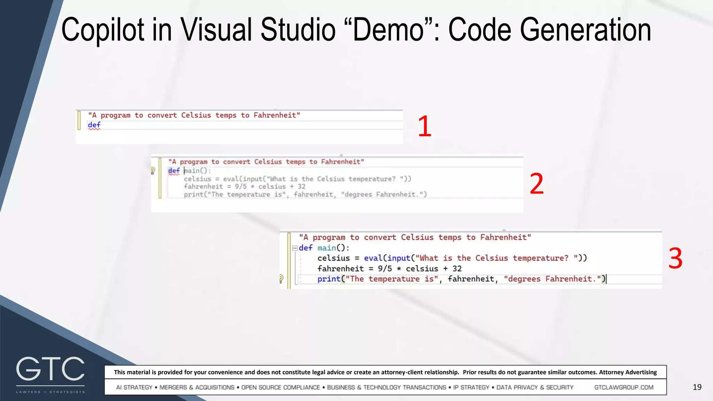
Task: Open GTCLAWGROUP.COM link in footer
Action: pos(624,387)
